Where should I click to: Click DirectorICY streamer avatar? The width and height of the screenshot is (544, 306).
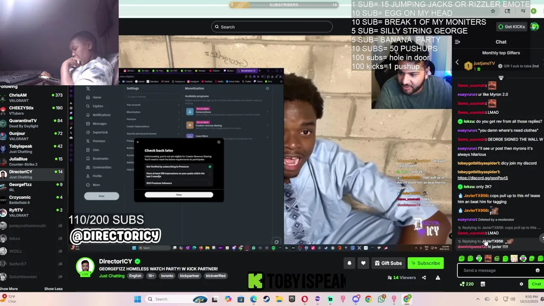pyautogui.click(x=85, y=266)
